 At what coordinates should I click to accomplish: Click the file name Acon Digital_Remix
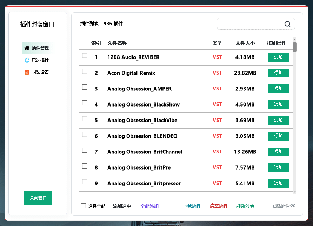(x=131, y=73)
